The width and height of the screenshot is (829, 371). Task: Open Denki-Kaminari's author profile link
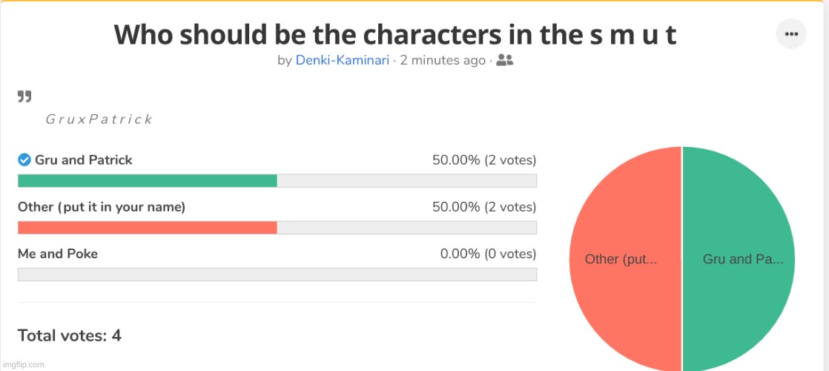(x=342, y=60)
